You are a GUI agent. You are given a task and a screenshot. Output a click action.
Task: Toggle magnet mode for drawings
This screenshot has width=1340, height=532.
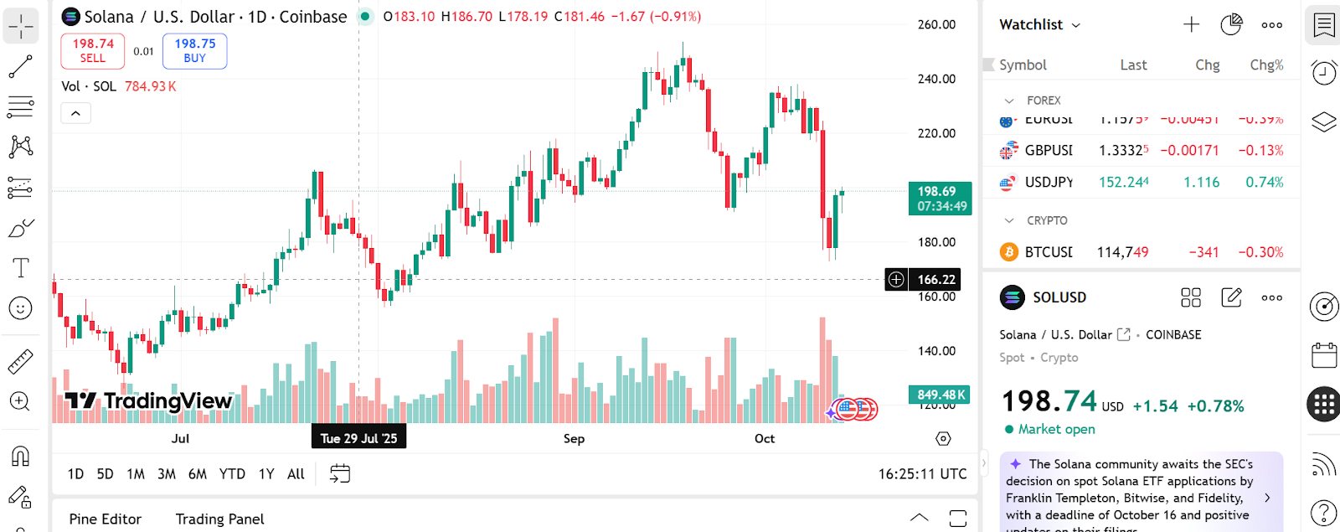click(x=20, y=456)
